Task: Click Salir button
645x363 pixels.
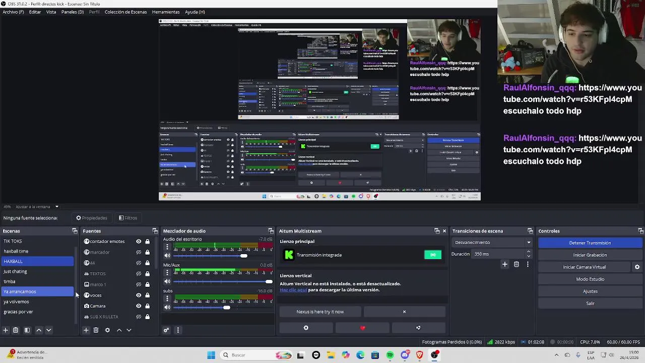Action: pos(590,304)
